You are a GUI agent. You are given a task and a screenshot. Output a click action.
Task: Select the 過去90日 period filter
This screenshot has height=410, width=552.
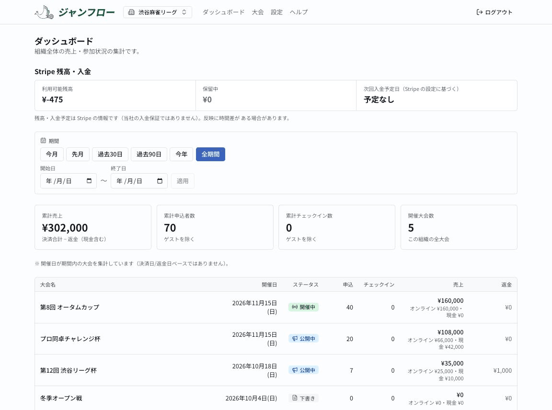149,155
